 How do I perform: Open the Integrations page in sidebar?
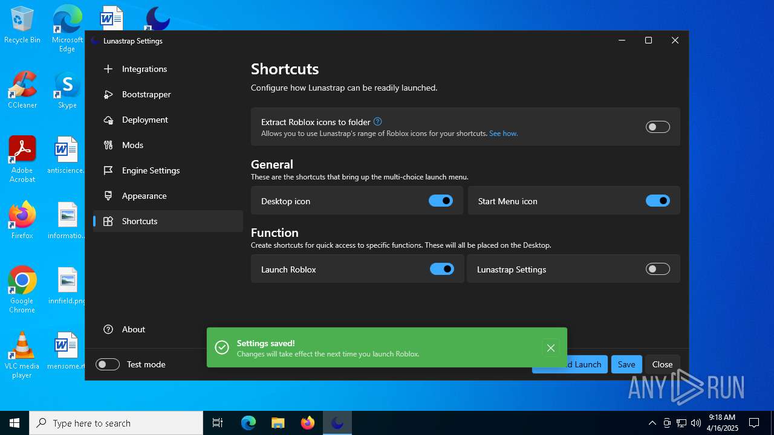pyautogui.click(x=168, y=69)
